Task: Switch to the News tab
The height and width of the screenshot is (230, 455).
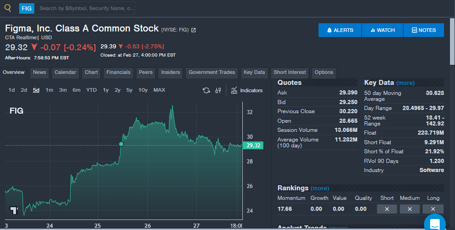Action: (x=39, y=73)
